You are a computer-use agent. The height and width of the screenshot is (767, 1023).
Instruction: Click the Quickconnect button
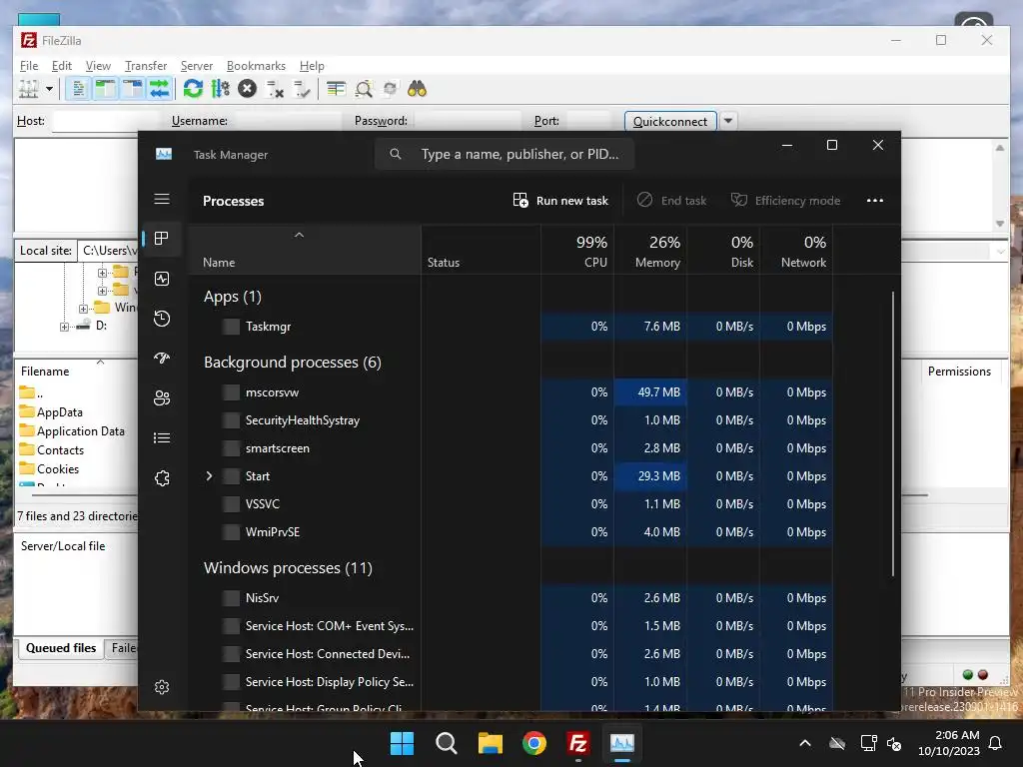click(670, 121)
